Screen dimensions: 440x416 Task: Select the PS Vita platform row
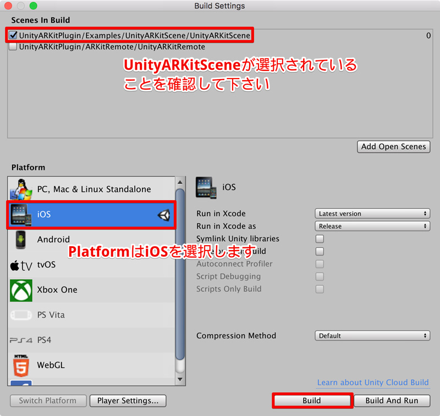(x=91, y=315)
